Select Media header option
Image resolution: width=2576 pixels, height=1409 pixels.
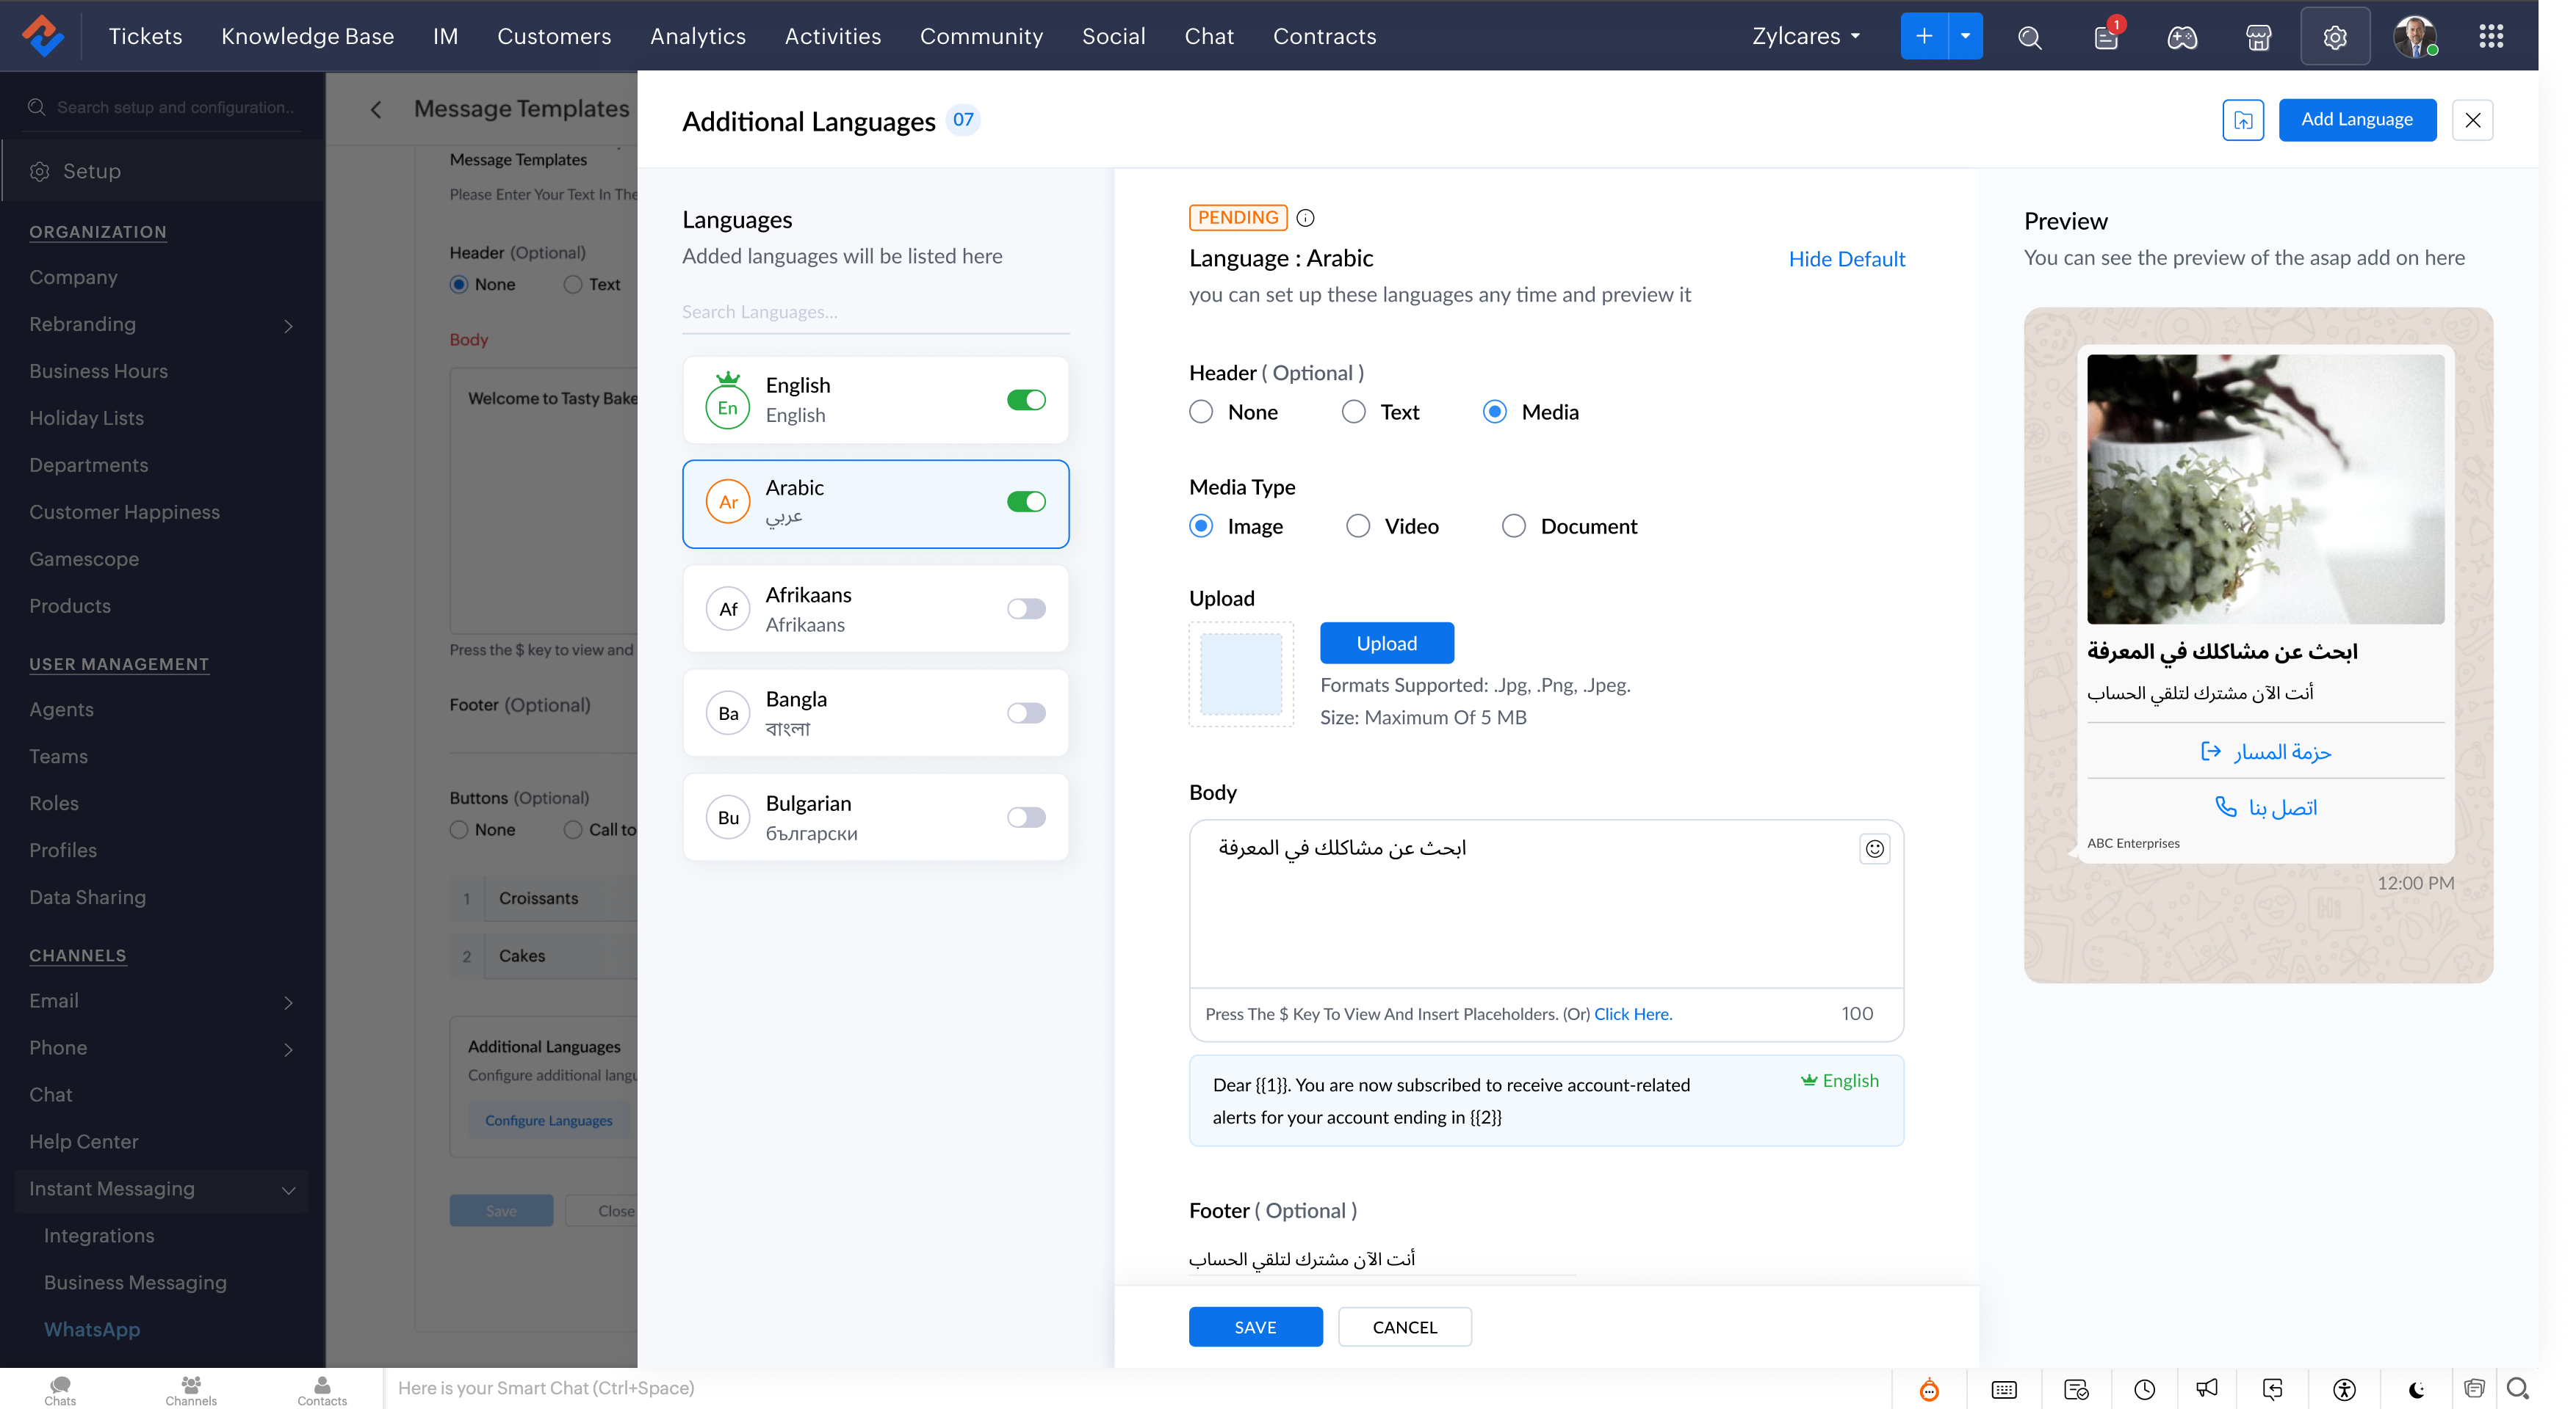pos(1494,412)
